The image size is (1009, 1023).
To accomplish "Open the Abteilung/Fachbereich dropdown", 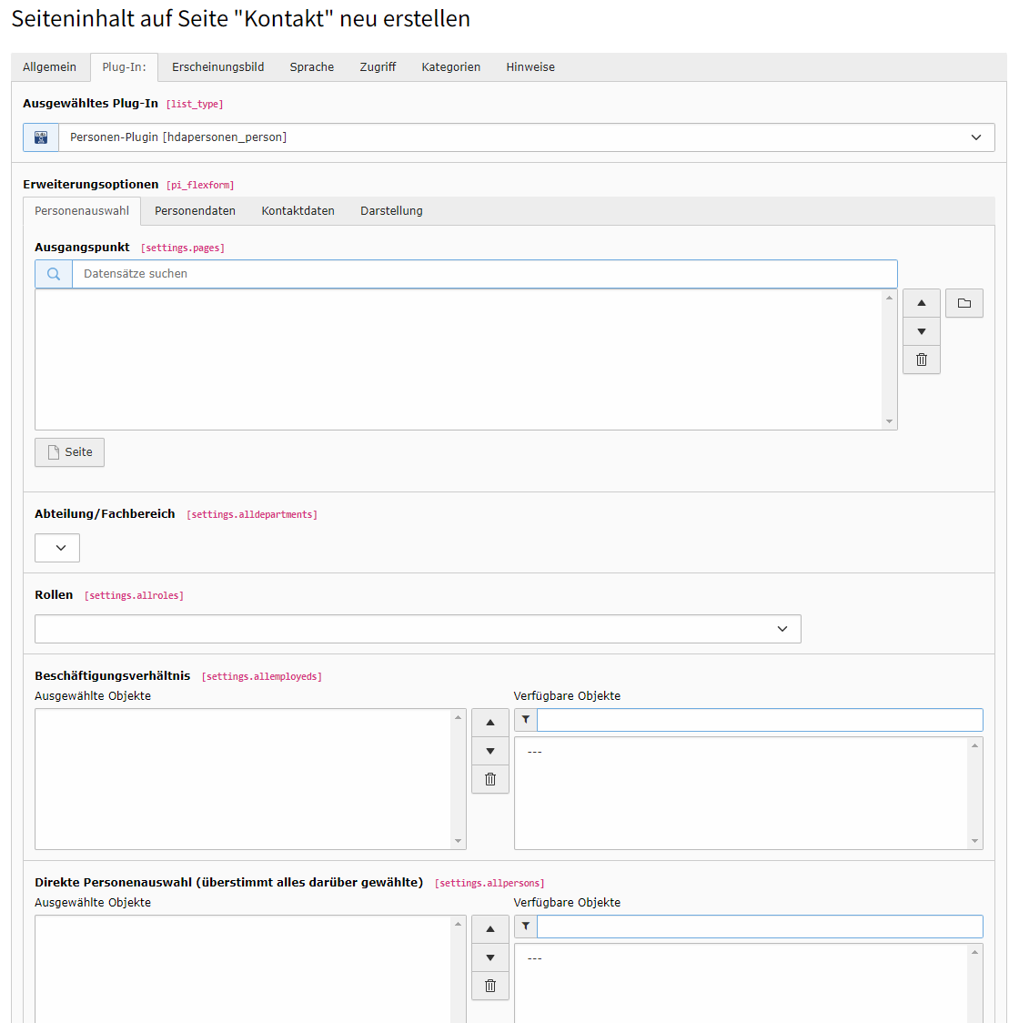I will 57,548.
